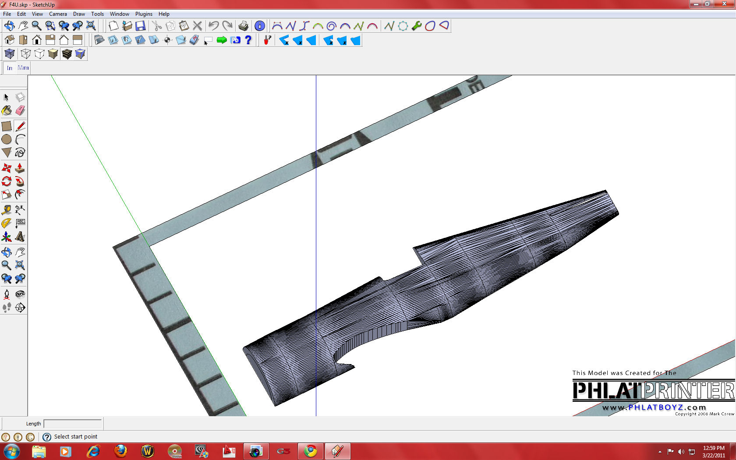This screenshot has width=736, height=460.
Task: Click the Save file icon
Action: pyautogui.click(x=140, y=26)
